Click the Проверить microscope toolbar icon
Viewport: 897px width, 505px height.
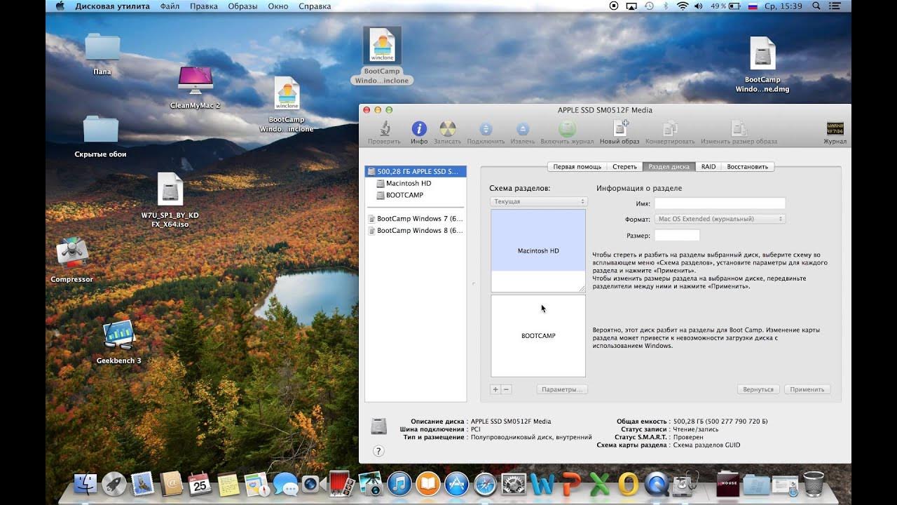(x=385, y=129)
